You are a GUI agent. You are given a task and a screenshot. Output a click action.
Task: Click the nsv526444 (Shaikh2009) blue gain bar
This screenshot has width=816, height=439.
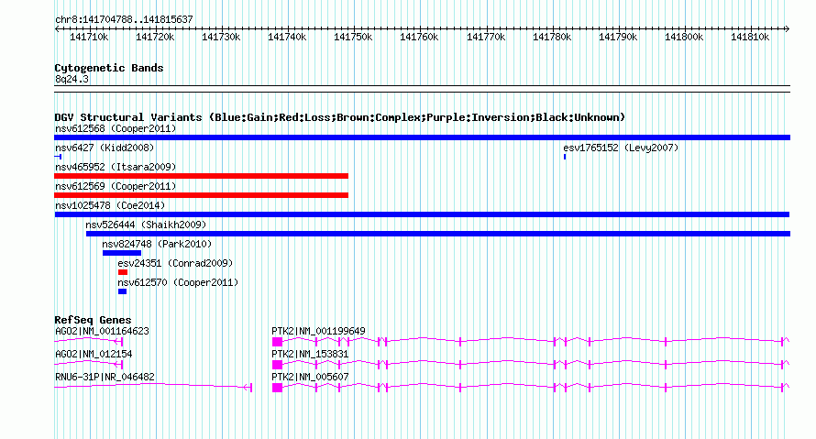point(438,234)
